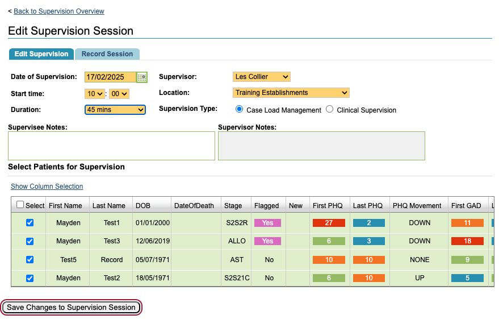This screenshot has width=499, height=319.
Task: Open the Supervisor dropdown
Action: (x=261, y=77)
